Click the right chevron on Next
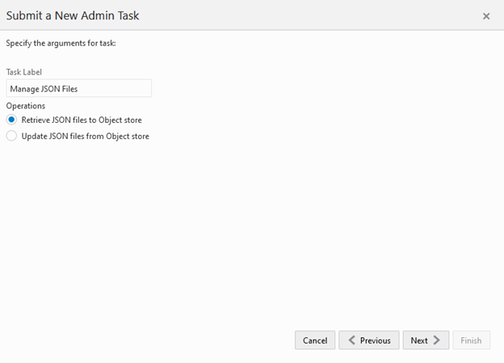This screenshot has height=363, width=504. point(437,340)
